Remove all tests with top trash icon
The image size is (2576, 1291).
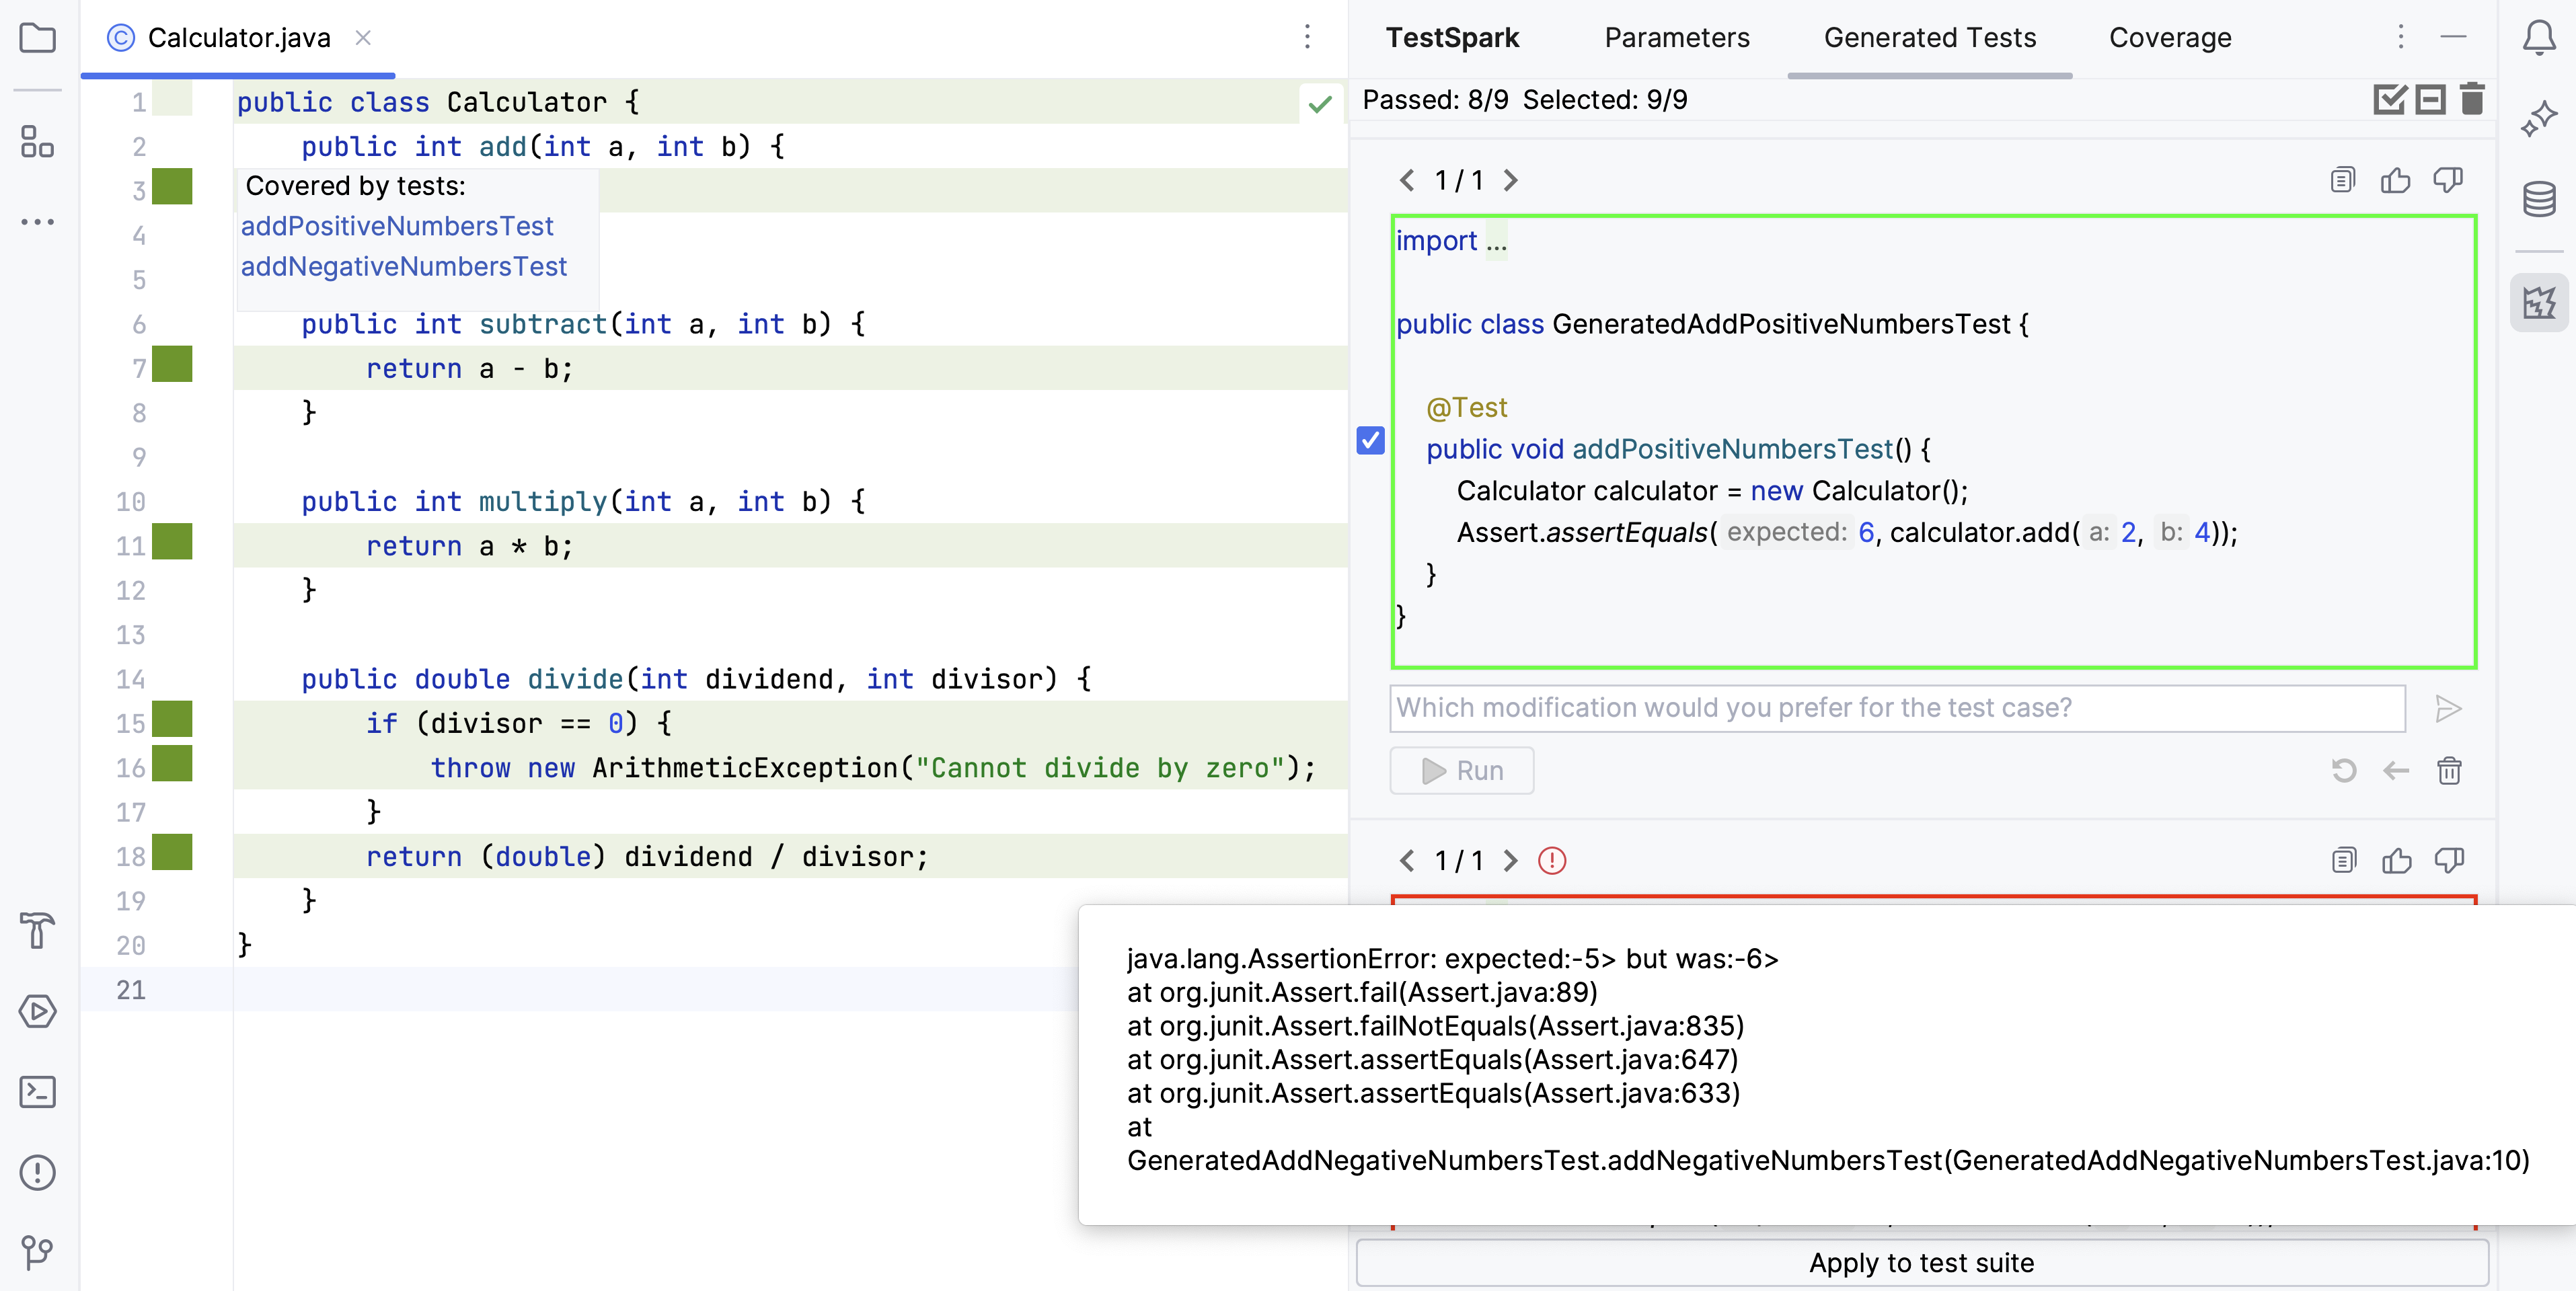click(x=2471, y=99)
